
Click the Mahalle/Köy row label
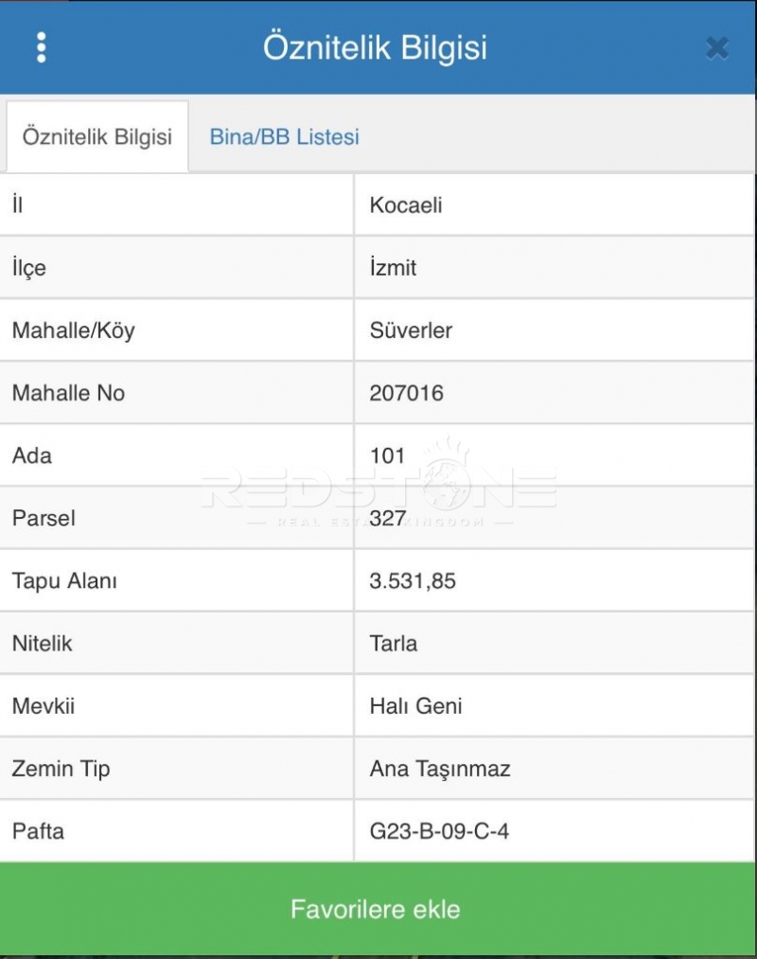point(73,330)
